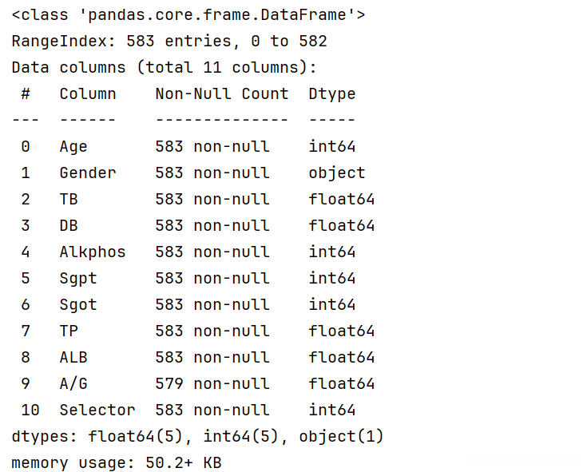Select the 'TB' column name
The width and height of the screenshot is (583, 472).
pyautogui.click(x=69, y=200)
